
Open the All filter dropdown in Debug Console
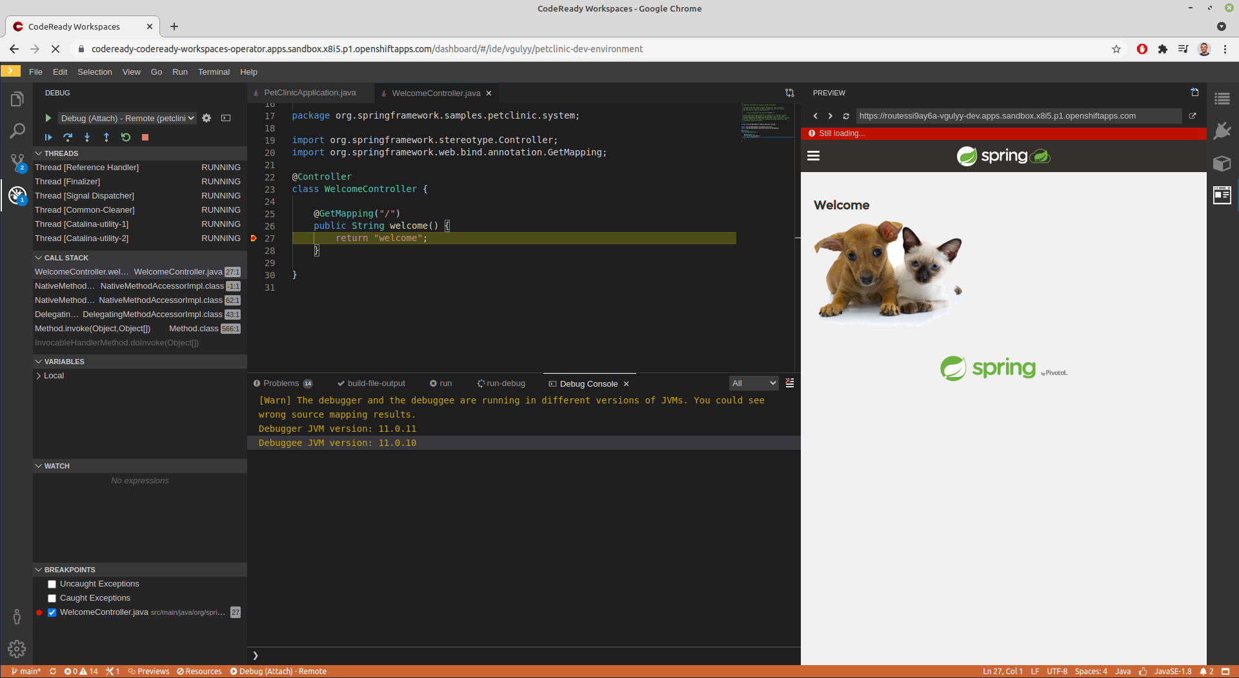(x=753, y=383)
